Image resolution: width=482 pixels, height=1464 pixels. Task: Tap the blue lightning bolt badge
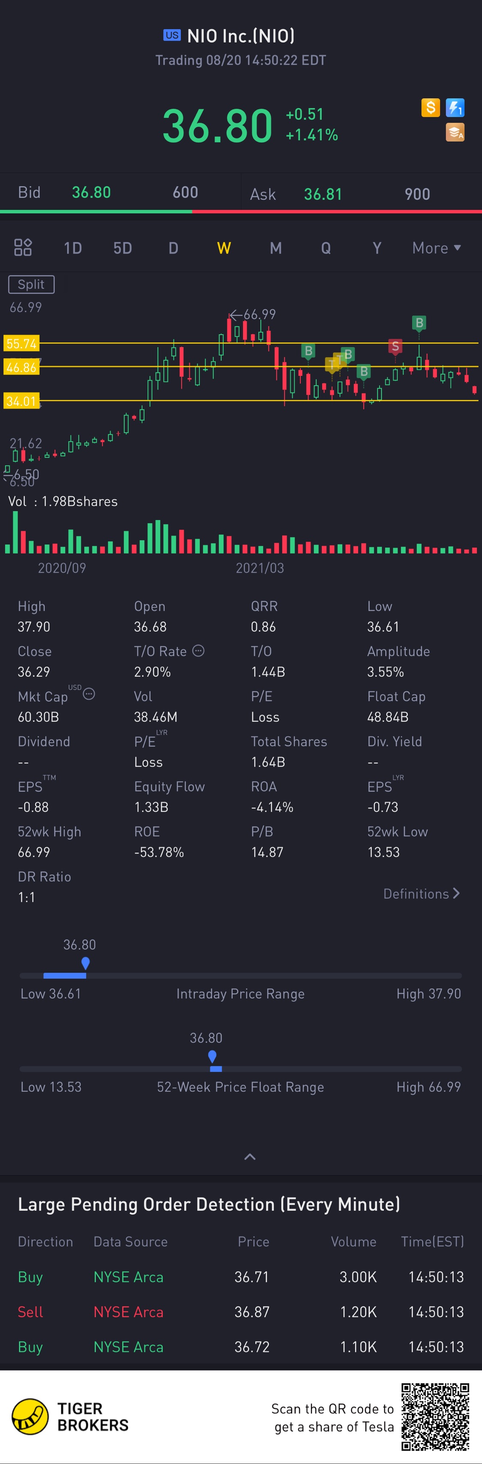tap(455, 107)
